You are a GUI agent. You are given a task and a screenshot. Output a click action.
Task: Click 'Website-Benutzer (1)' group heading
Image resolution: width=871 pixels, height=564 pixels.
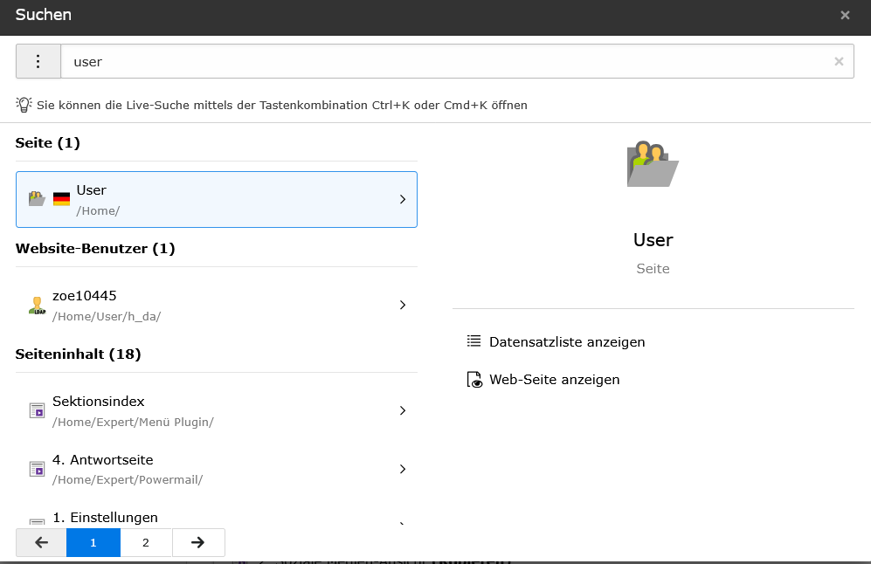tap(95, 248)
